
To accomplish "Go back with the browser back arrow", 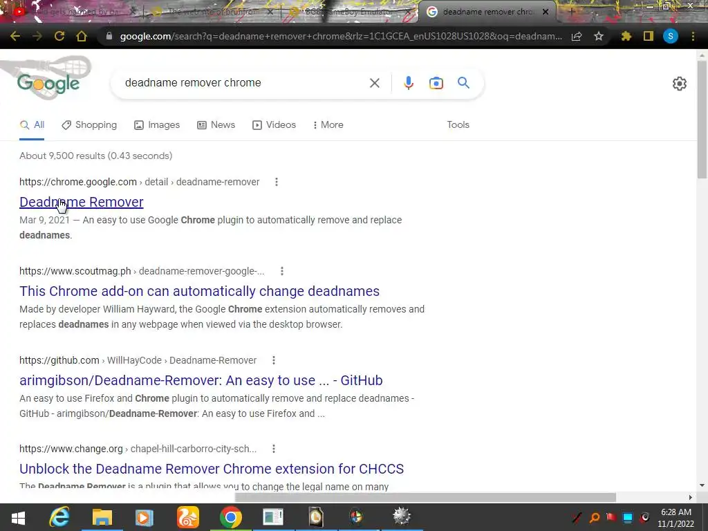I will click(15, 36).
